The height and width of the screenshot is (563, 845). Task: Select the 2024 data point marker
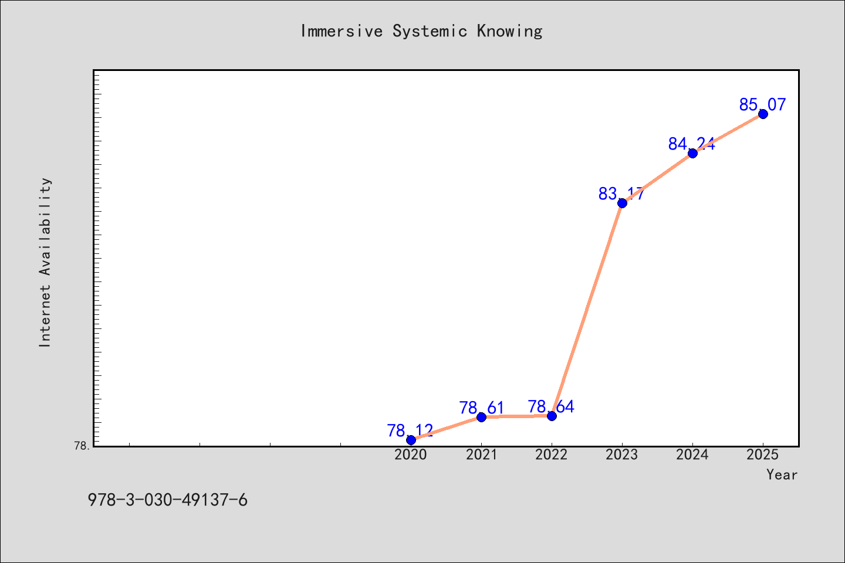pyautogui.click(x=692, y=153)
